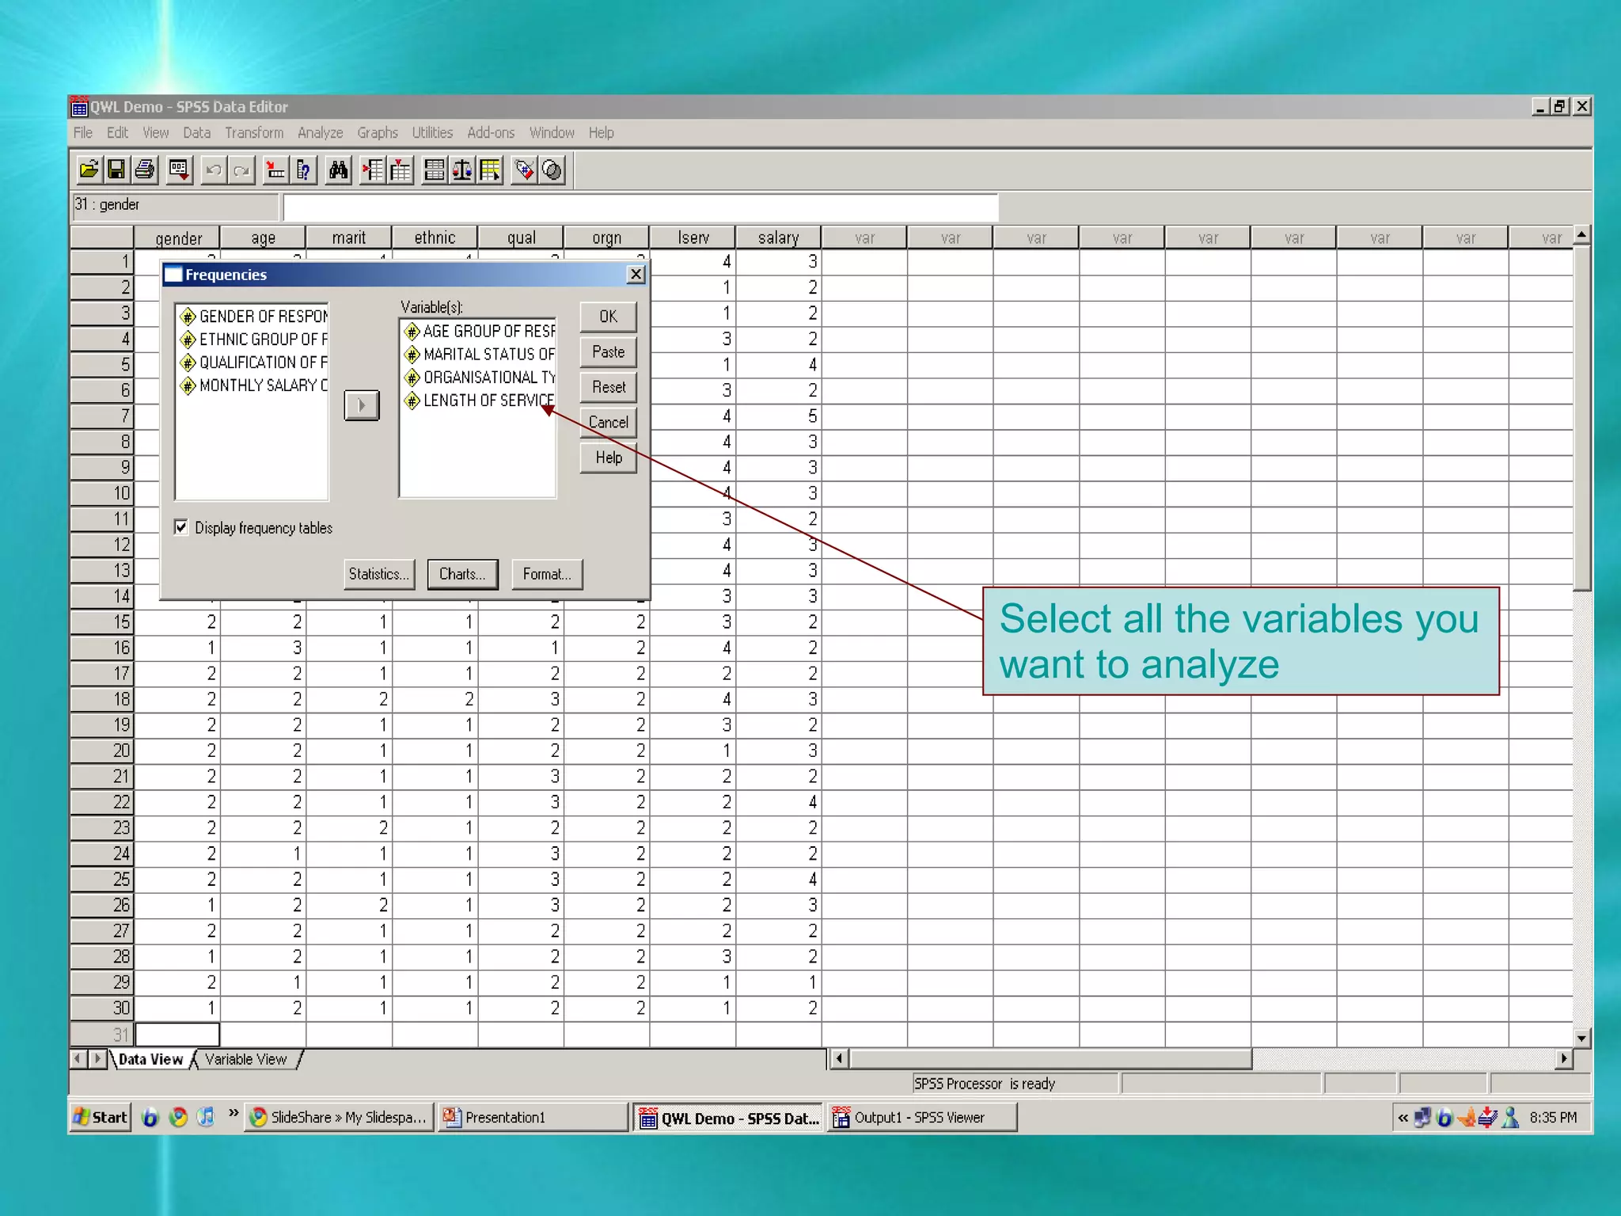This screenshot has width=1621, height=1216.
Task: Click the Paste button in Frequencies dialog
Action: coord(608,351)
